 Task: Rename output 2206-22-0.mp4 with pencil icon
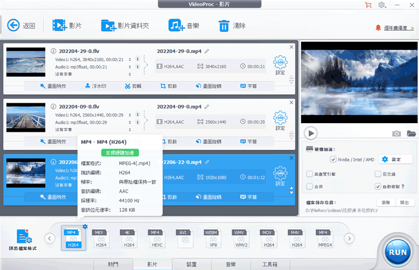pyautogui.click(x=207, y=162)
